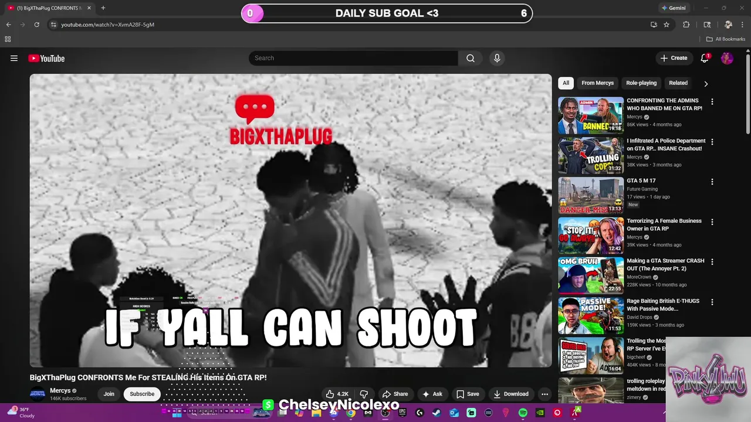Open the Chrome apps grid shortcut

(x=8, y=39)
